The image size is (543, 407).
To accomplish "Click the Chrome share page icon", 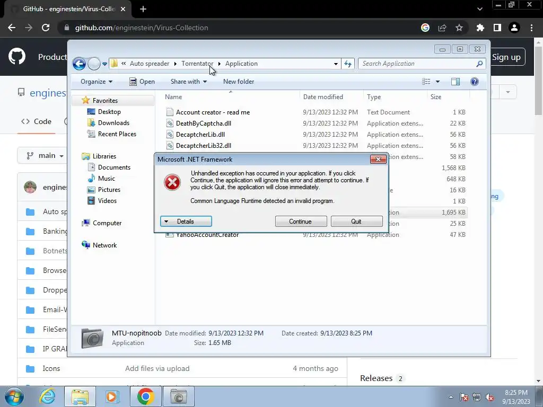I will [x=442, y=28].
